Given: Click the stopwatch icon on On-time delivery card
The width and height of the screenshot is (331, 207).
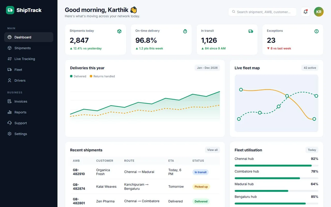Looking at the screenshot, I should pos(185,31).
